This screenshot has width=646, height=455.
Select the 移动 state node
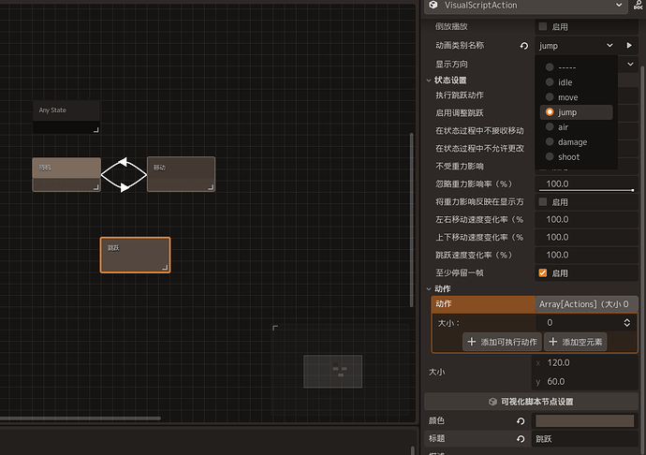[182, 174]
